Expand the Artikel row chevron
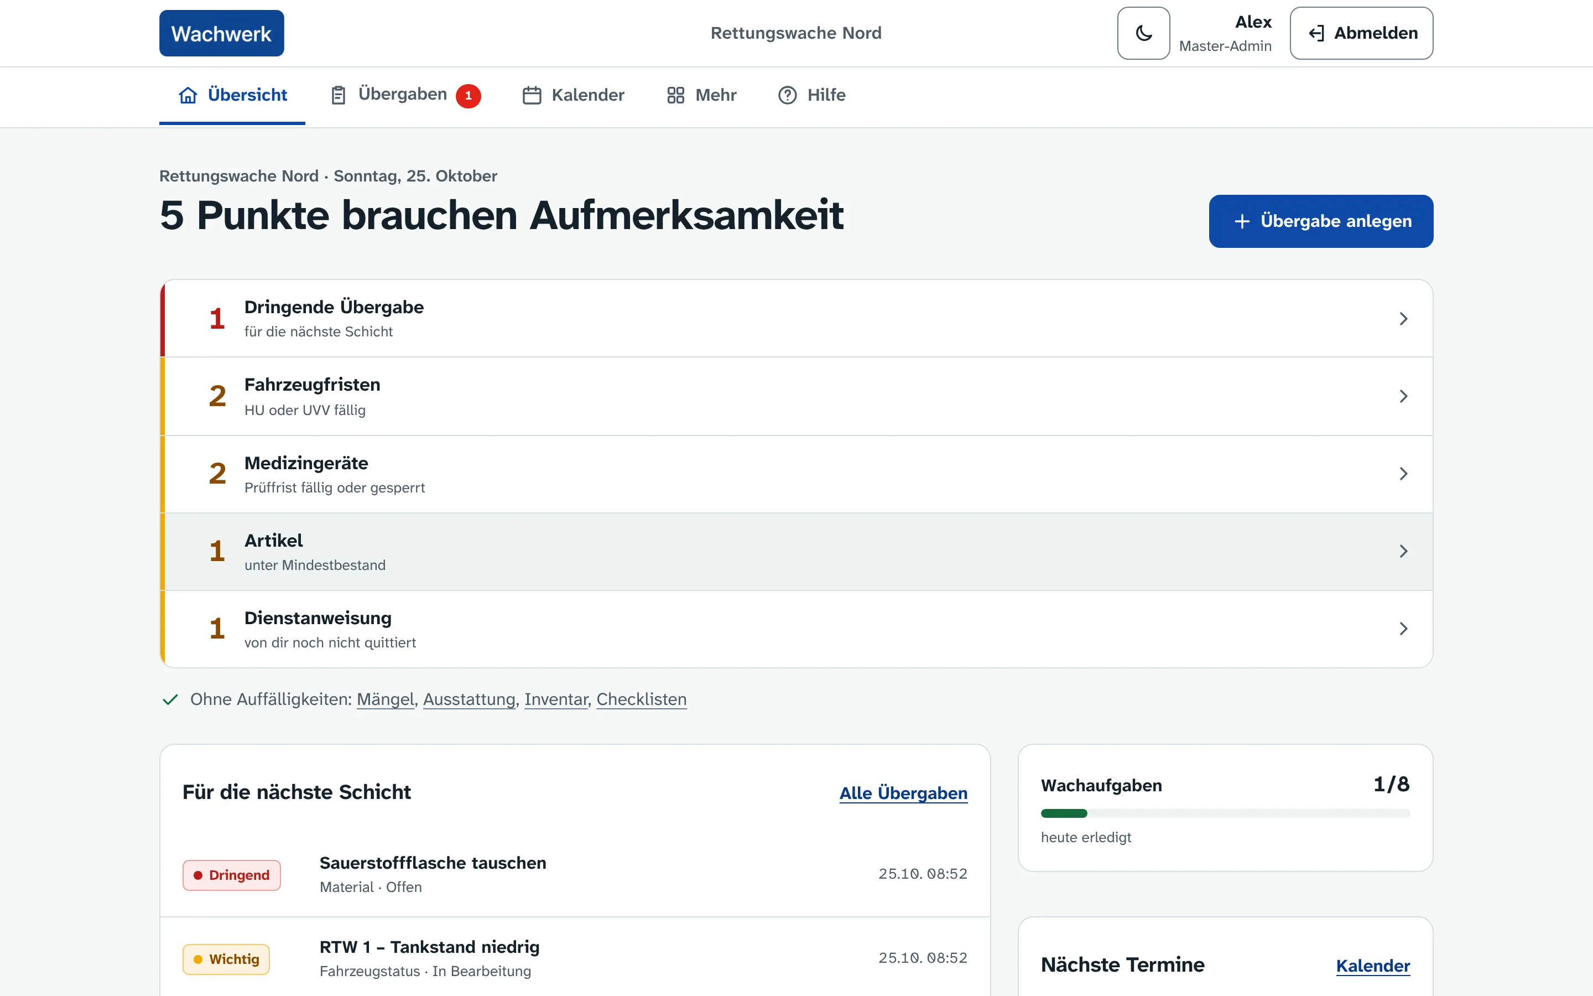The height and width of the screenshot is (996, 1593). [1403, 551]
